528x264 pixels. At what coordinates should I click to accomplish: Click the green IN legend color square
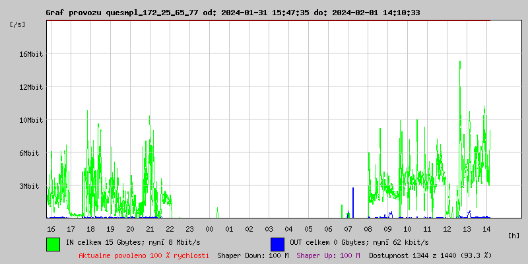pyautogui.click(x=53, y=244)
